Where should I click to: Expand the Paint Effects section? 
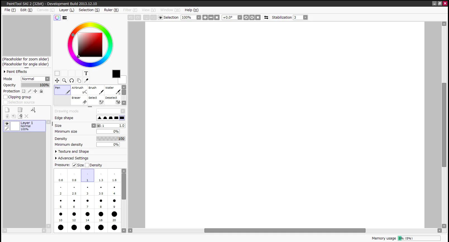point(15,71)
